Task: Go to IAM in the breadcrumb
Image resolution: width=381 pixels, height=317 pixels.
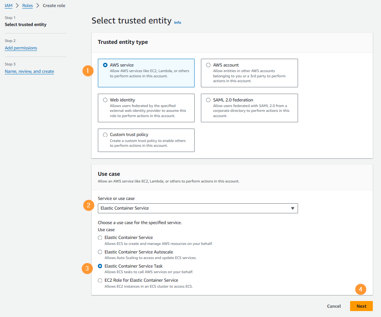Action: 9,6
